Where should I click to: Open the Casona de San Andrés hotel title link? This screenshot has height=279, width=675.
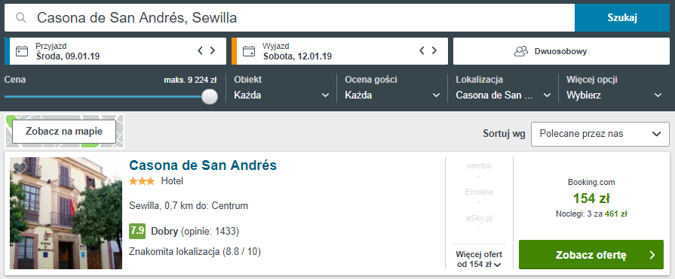tap(203, 165)
